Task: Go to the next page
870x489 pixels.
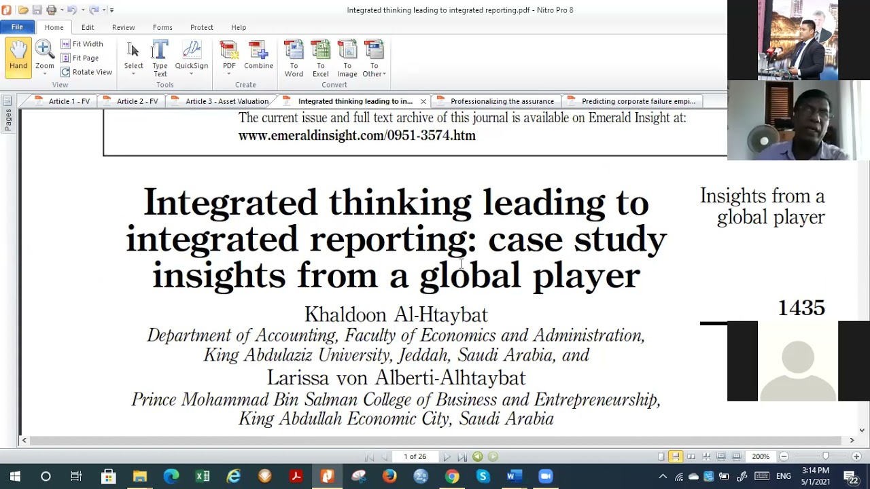Action: click(x=447, y=457)
